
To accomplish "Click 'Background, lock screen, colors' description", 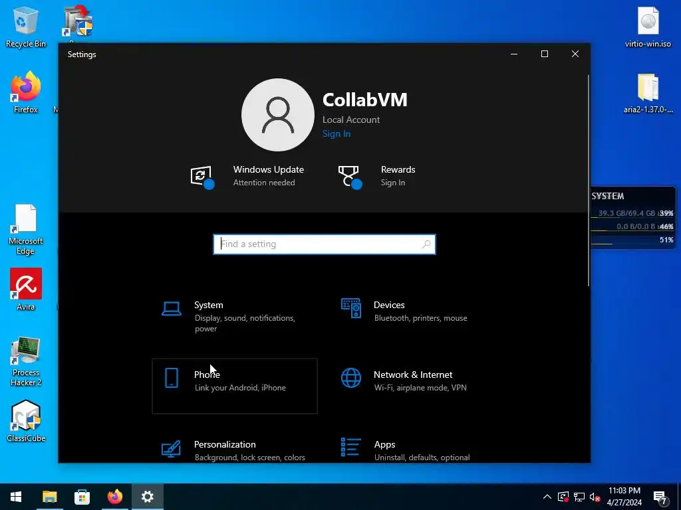I will coord(250,458).
